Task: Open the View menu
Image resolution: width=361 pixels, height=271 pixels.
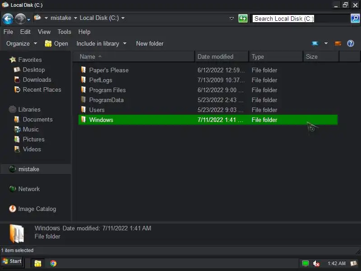Action: tap(44, 32)
